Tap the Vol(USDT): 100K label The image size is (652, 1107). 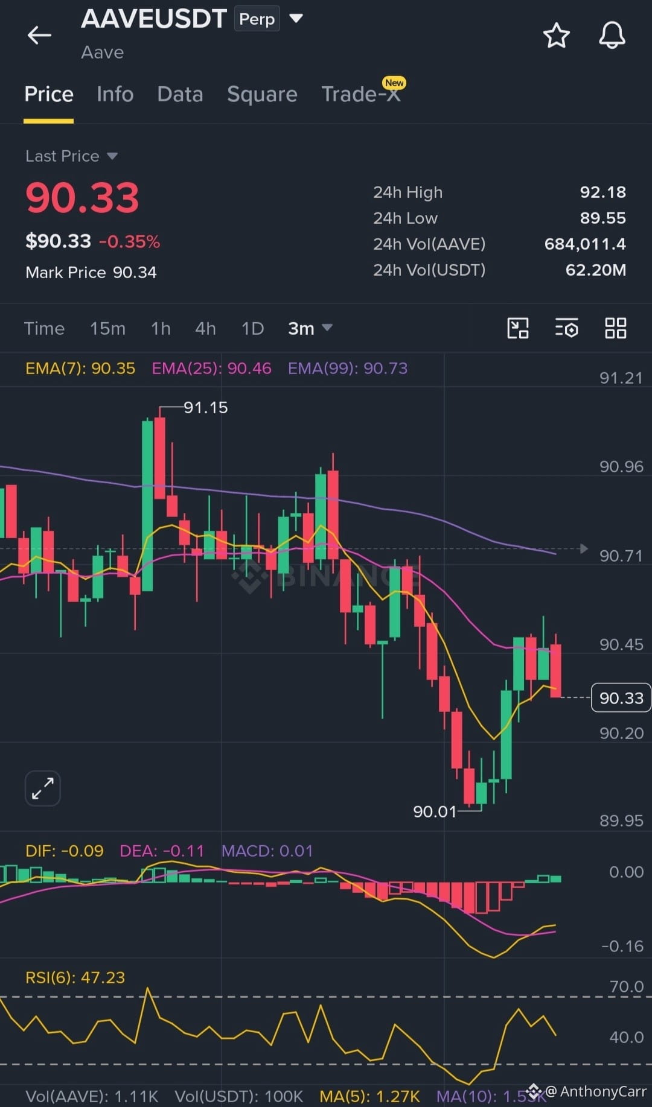[x=239, y=1096]
